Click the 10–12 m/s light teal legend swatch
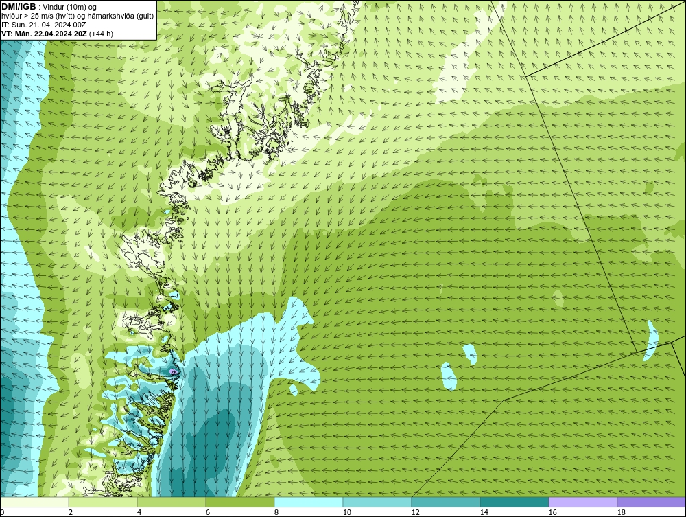The height and width of the screenshot is (517, 686). coord(377,502)
